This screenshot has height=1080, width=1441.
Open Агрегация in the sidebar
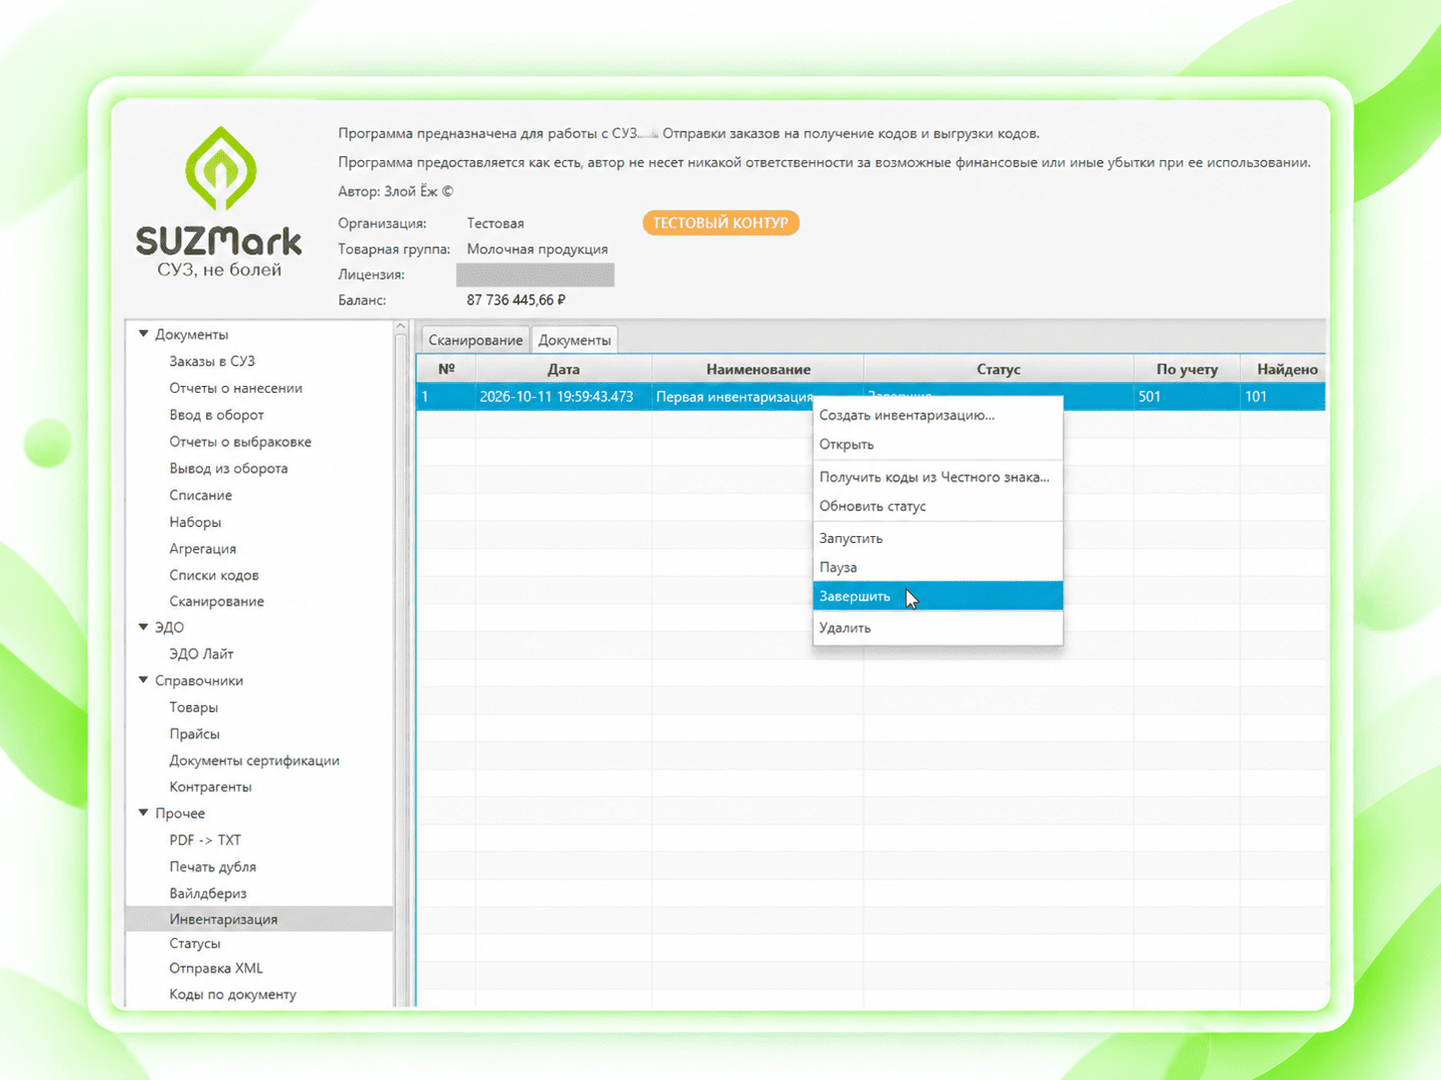[202, 549]
